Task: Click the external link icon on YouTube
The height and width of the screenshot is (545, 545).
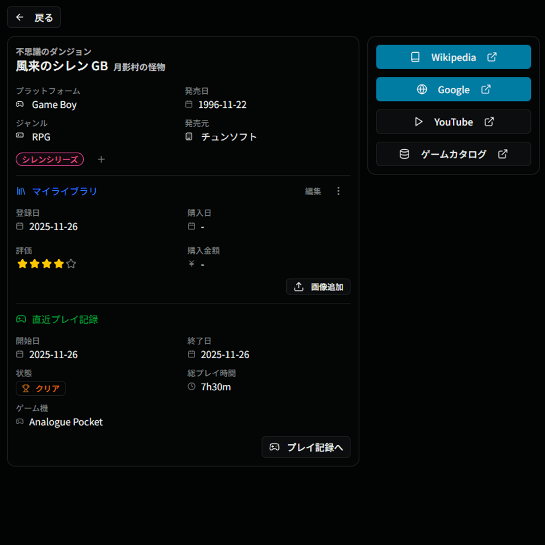Action: [489, 122]
